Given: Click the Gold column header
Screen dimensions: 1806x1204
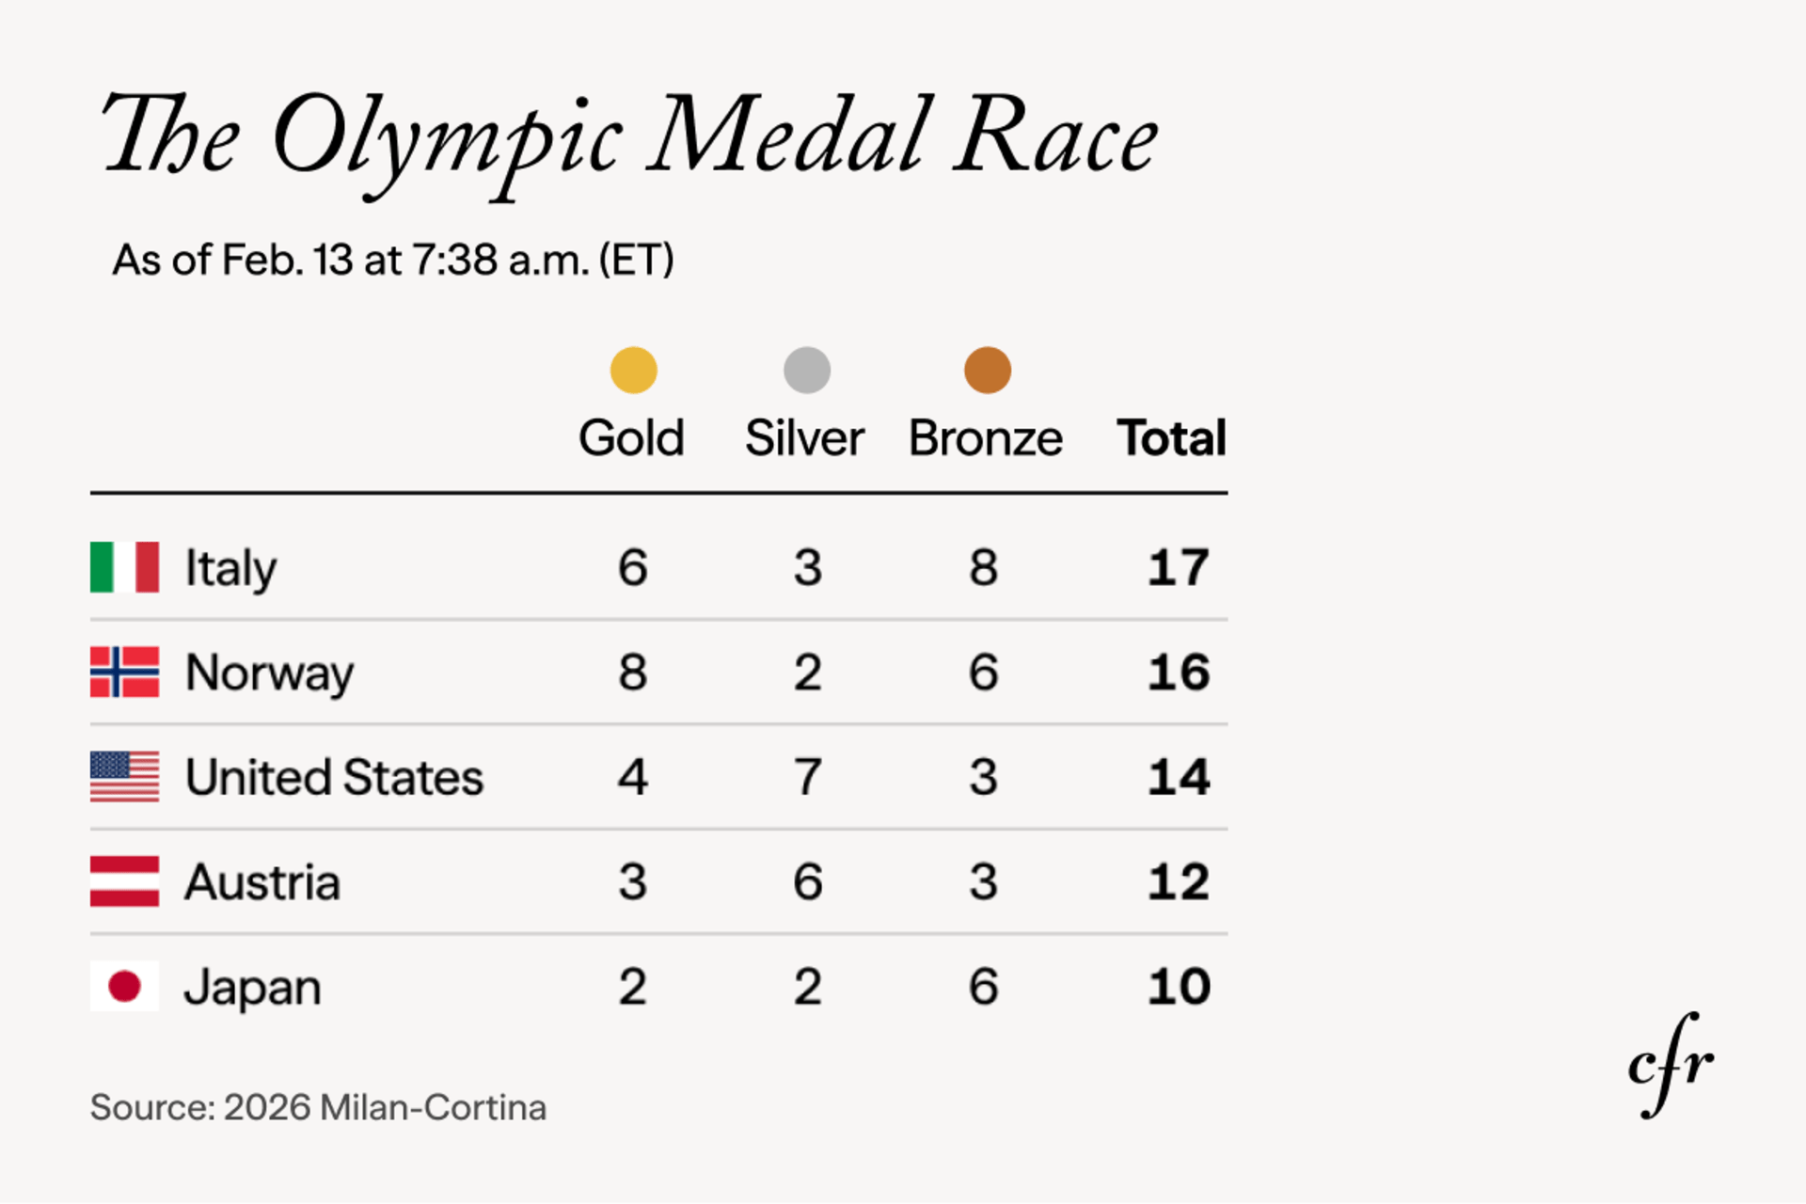Looking at the screenshot, I should [x=631, y=438].
